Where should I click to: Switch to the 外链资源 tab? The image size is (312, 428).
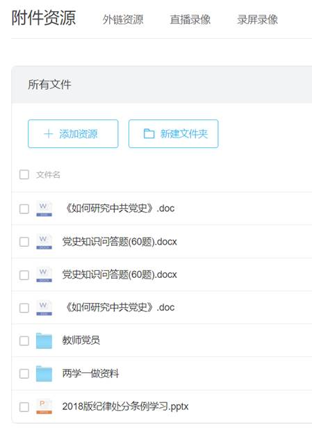[123, 19]
